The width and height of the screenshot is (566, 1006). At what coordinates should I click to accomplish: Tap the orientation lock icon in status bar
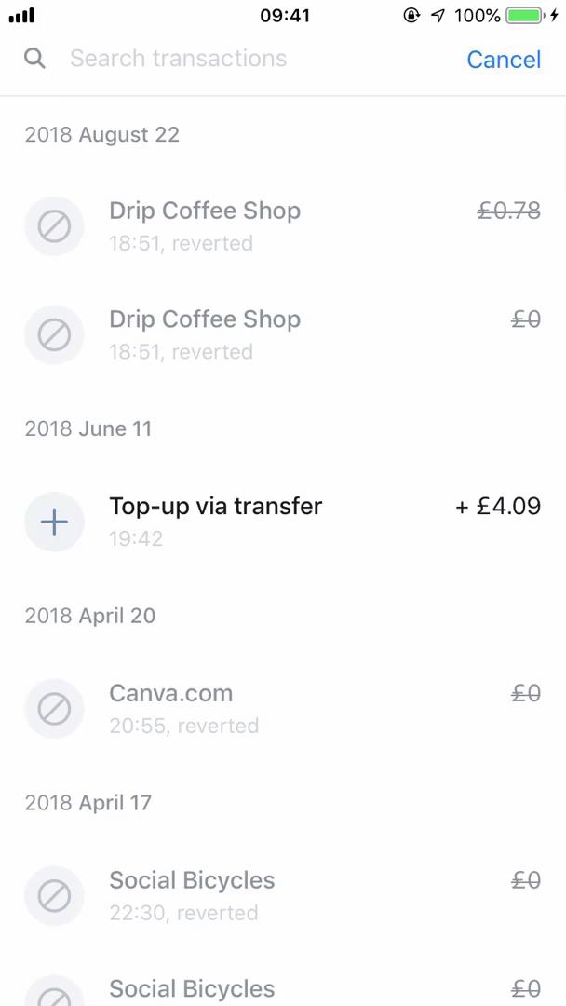[411, 15]
